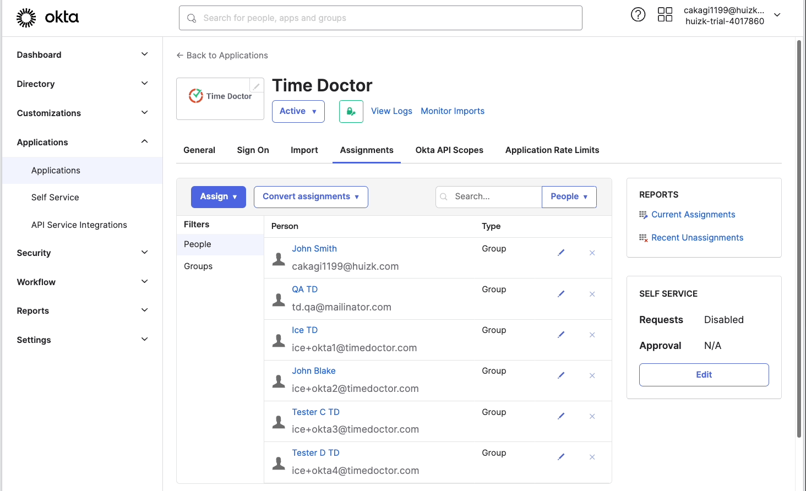Click the green provisioning status icon
The image size is (806, 491).
[x=351, y=111]
